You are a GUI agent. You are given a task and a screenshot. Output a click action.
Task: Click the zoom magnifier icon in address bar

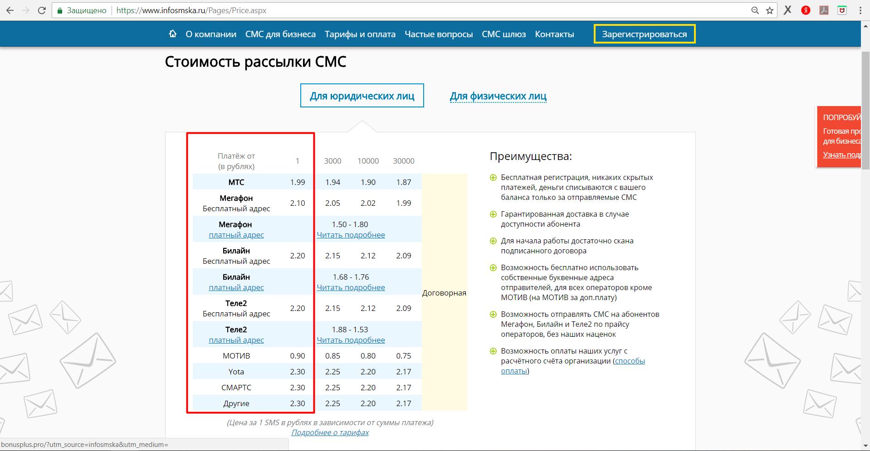[x=755, y=10]
